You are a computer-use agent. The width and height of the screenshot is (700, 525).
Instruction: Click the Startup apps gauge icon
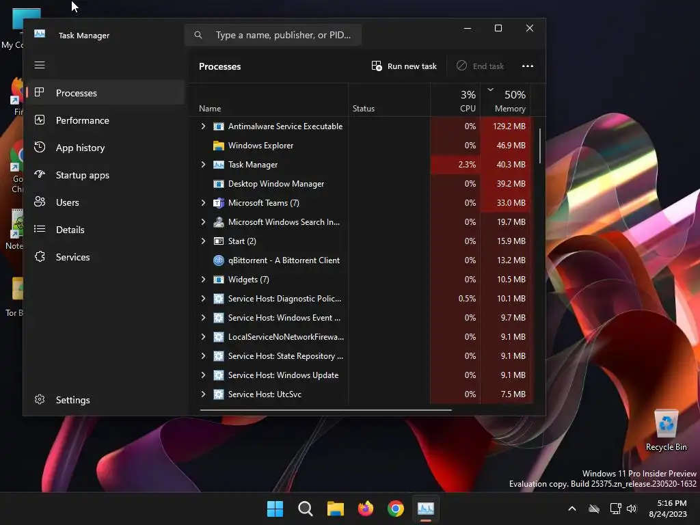tap(40, 174)
